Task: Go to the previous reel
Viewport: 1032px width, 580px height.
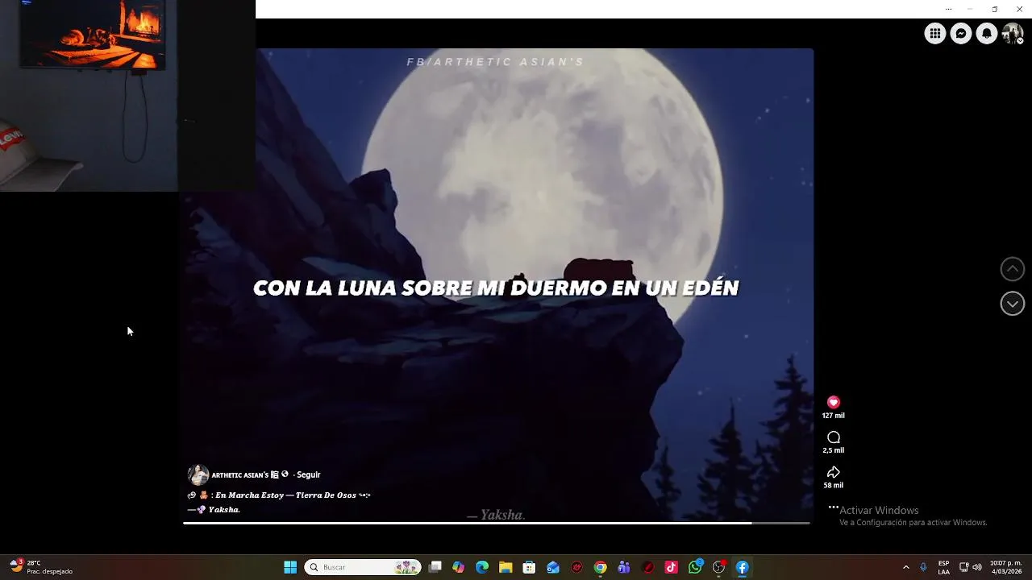Action: pos(1013,269)
